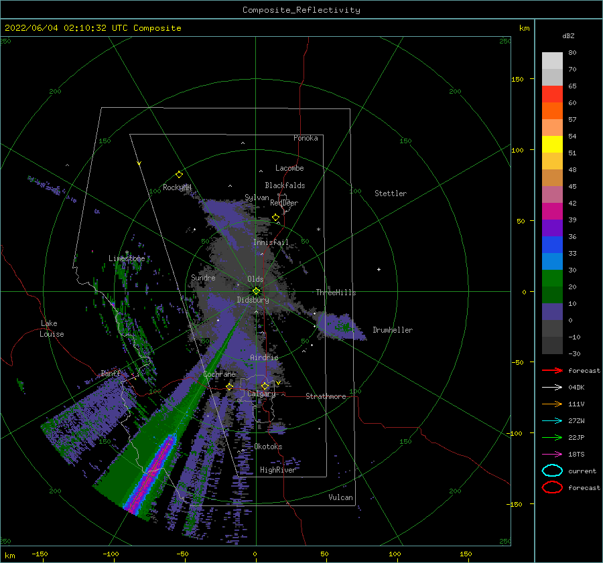This screenshot has height=563, width=603.
Task: Select the blue 36-33 dBZ swatch
Action: pos(552,244)
